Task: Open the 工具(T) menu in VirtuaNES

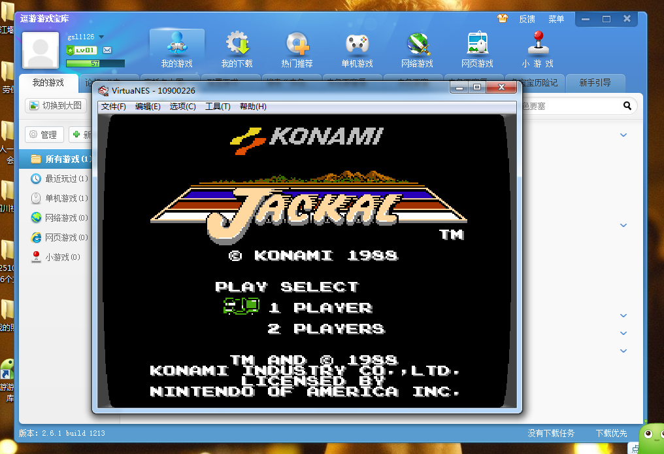Action: click(218, 107)
